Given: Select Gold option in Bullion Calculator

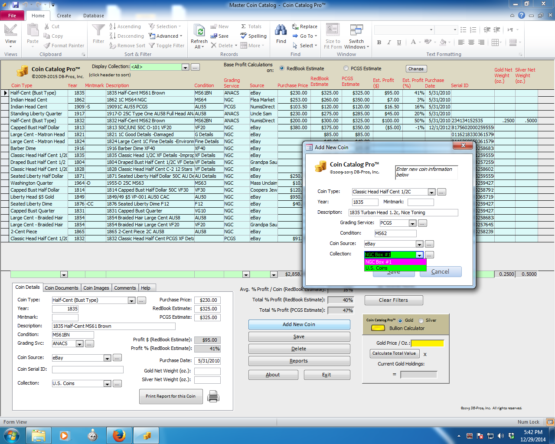Looking at the screenshot, I should (400, 320).
